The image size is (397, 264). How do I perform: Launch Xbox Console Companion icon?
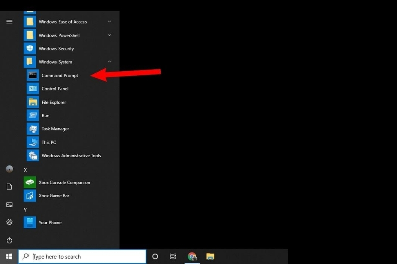point(30,182)
